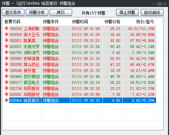Sort by 预警价格 column header
Viewport: 169px width, 135px height.
(x=112, y=22)
